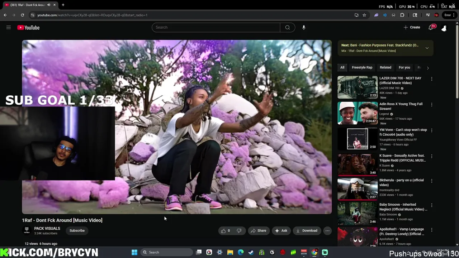Click the Share button
The width and height of the screenshot is (459, 258).
[x=259, y=231]
